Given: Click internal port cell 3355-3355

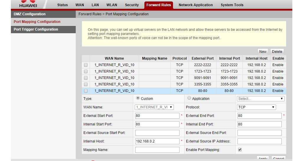Looking at the screenshot, I should coord(229,84).
